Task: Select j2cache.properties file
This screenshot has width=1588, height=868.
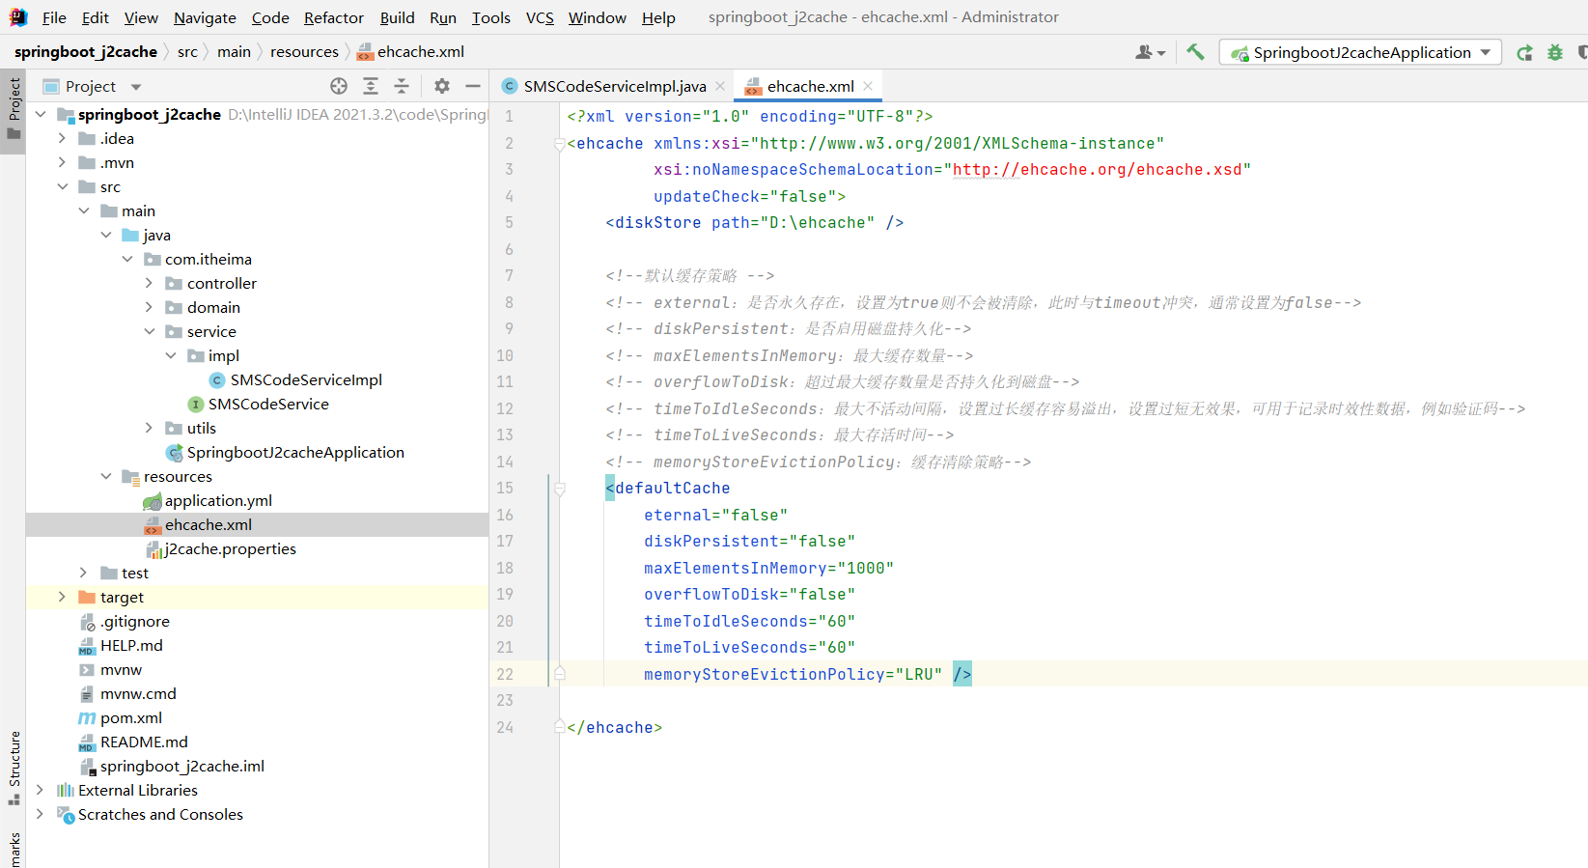Action: click(x=230, y=548)
